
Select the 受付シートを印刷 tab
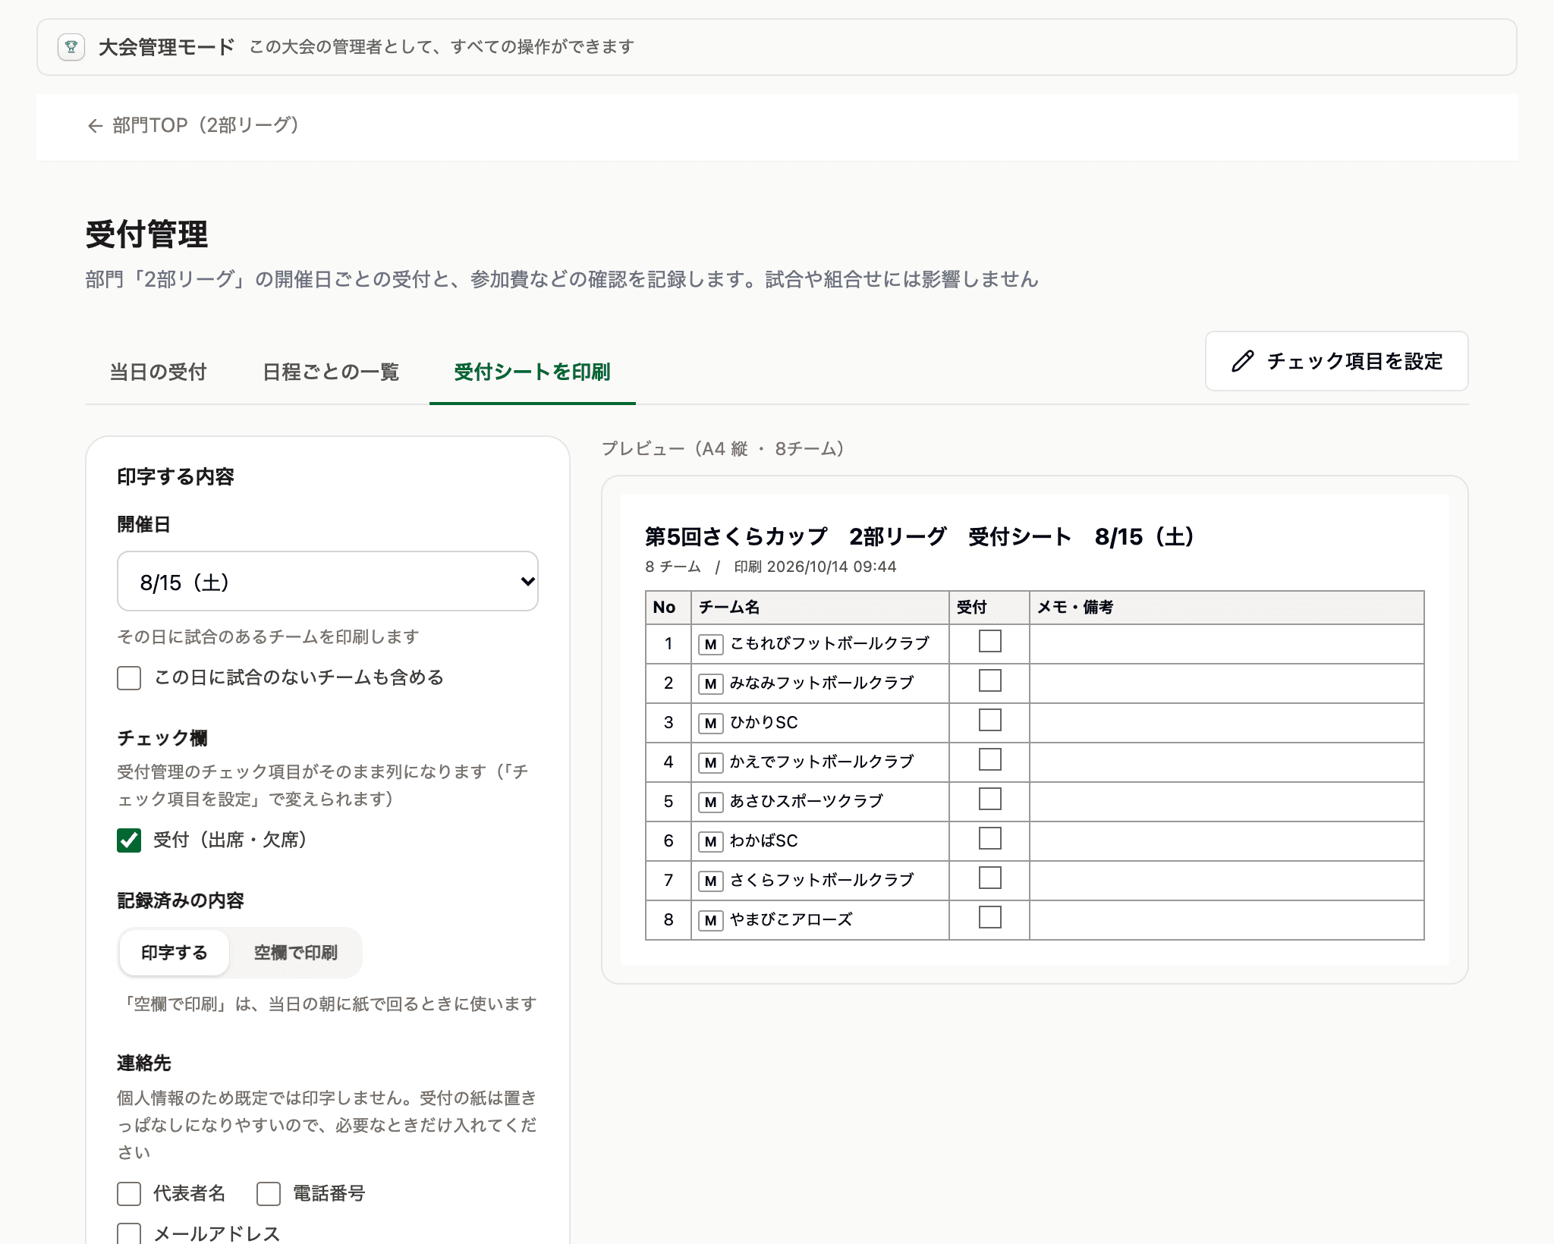coord(532,372)
